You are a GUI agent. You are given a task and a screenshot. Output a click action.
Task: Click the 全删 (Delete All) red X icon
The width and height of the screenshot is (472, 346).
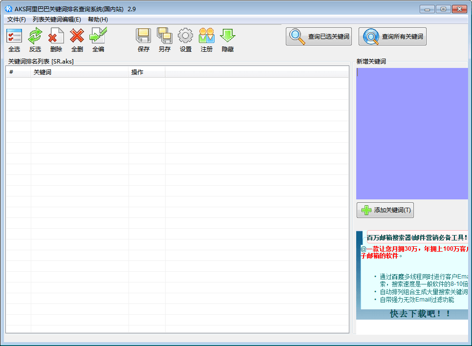click(x=77, y=37)
